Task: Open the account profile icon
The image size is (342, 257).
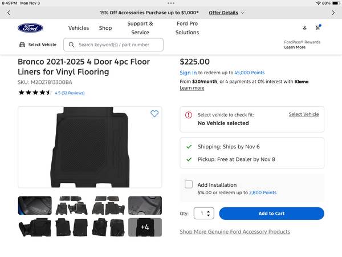Action: [x=304, y=27]
